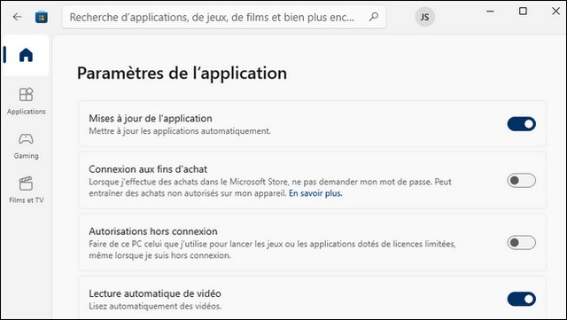
Task: Enable Autorisations hors connexion toggle
Action: pyautogui.click(x=521, y=243)
